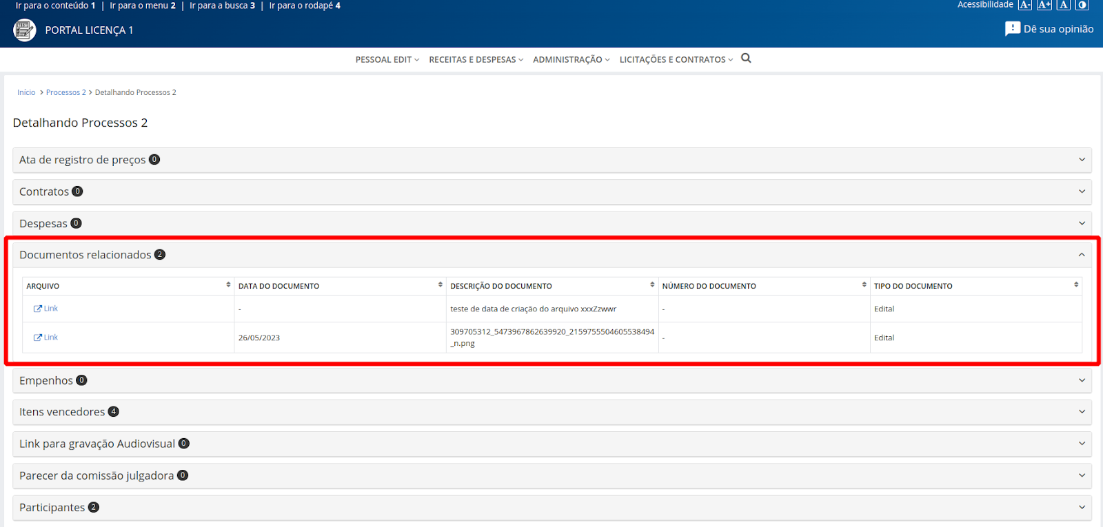1103x527 pixels.
Task: Open the Pessoal Edit menu
Action: click(x=387, y=60)
